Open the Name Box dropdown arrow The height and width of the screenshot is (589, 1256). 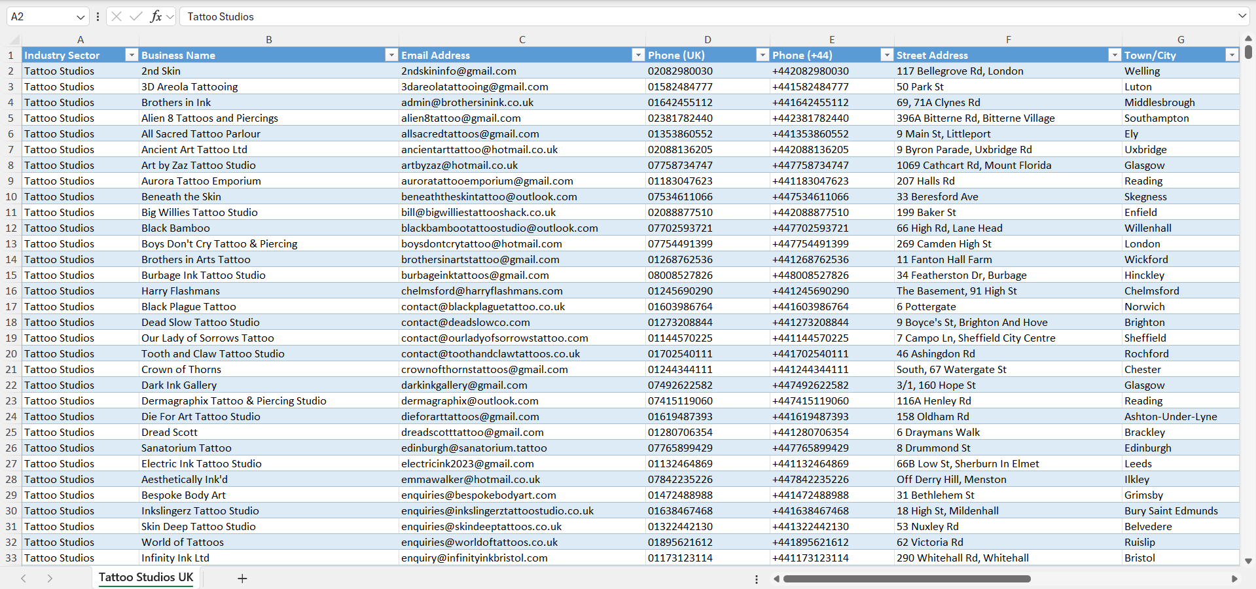(x=81, y=17)
